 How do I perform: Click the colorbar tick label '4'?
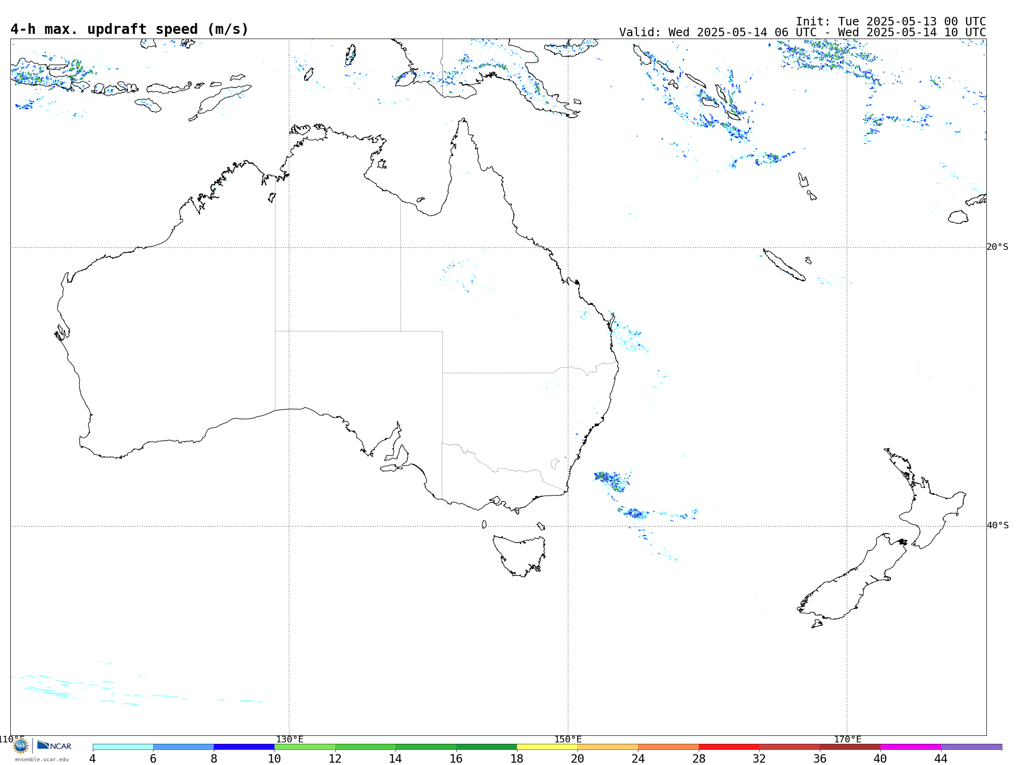coord(93,758)
